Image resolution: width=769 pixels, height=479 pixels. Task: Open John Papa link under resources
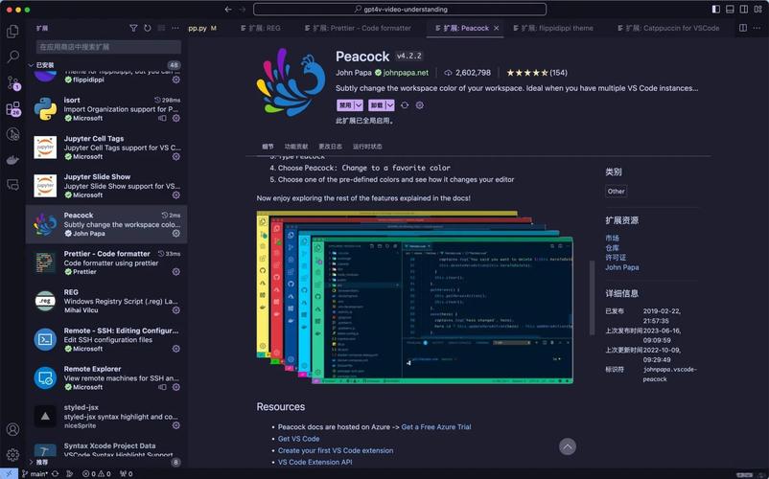point(622,267)
